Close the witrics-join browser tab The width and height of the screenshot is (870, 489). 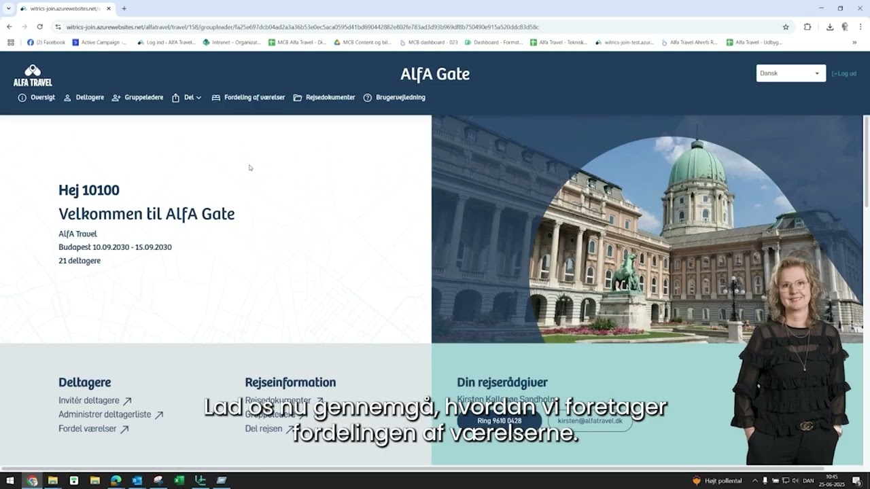coord(109,9)
